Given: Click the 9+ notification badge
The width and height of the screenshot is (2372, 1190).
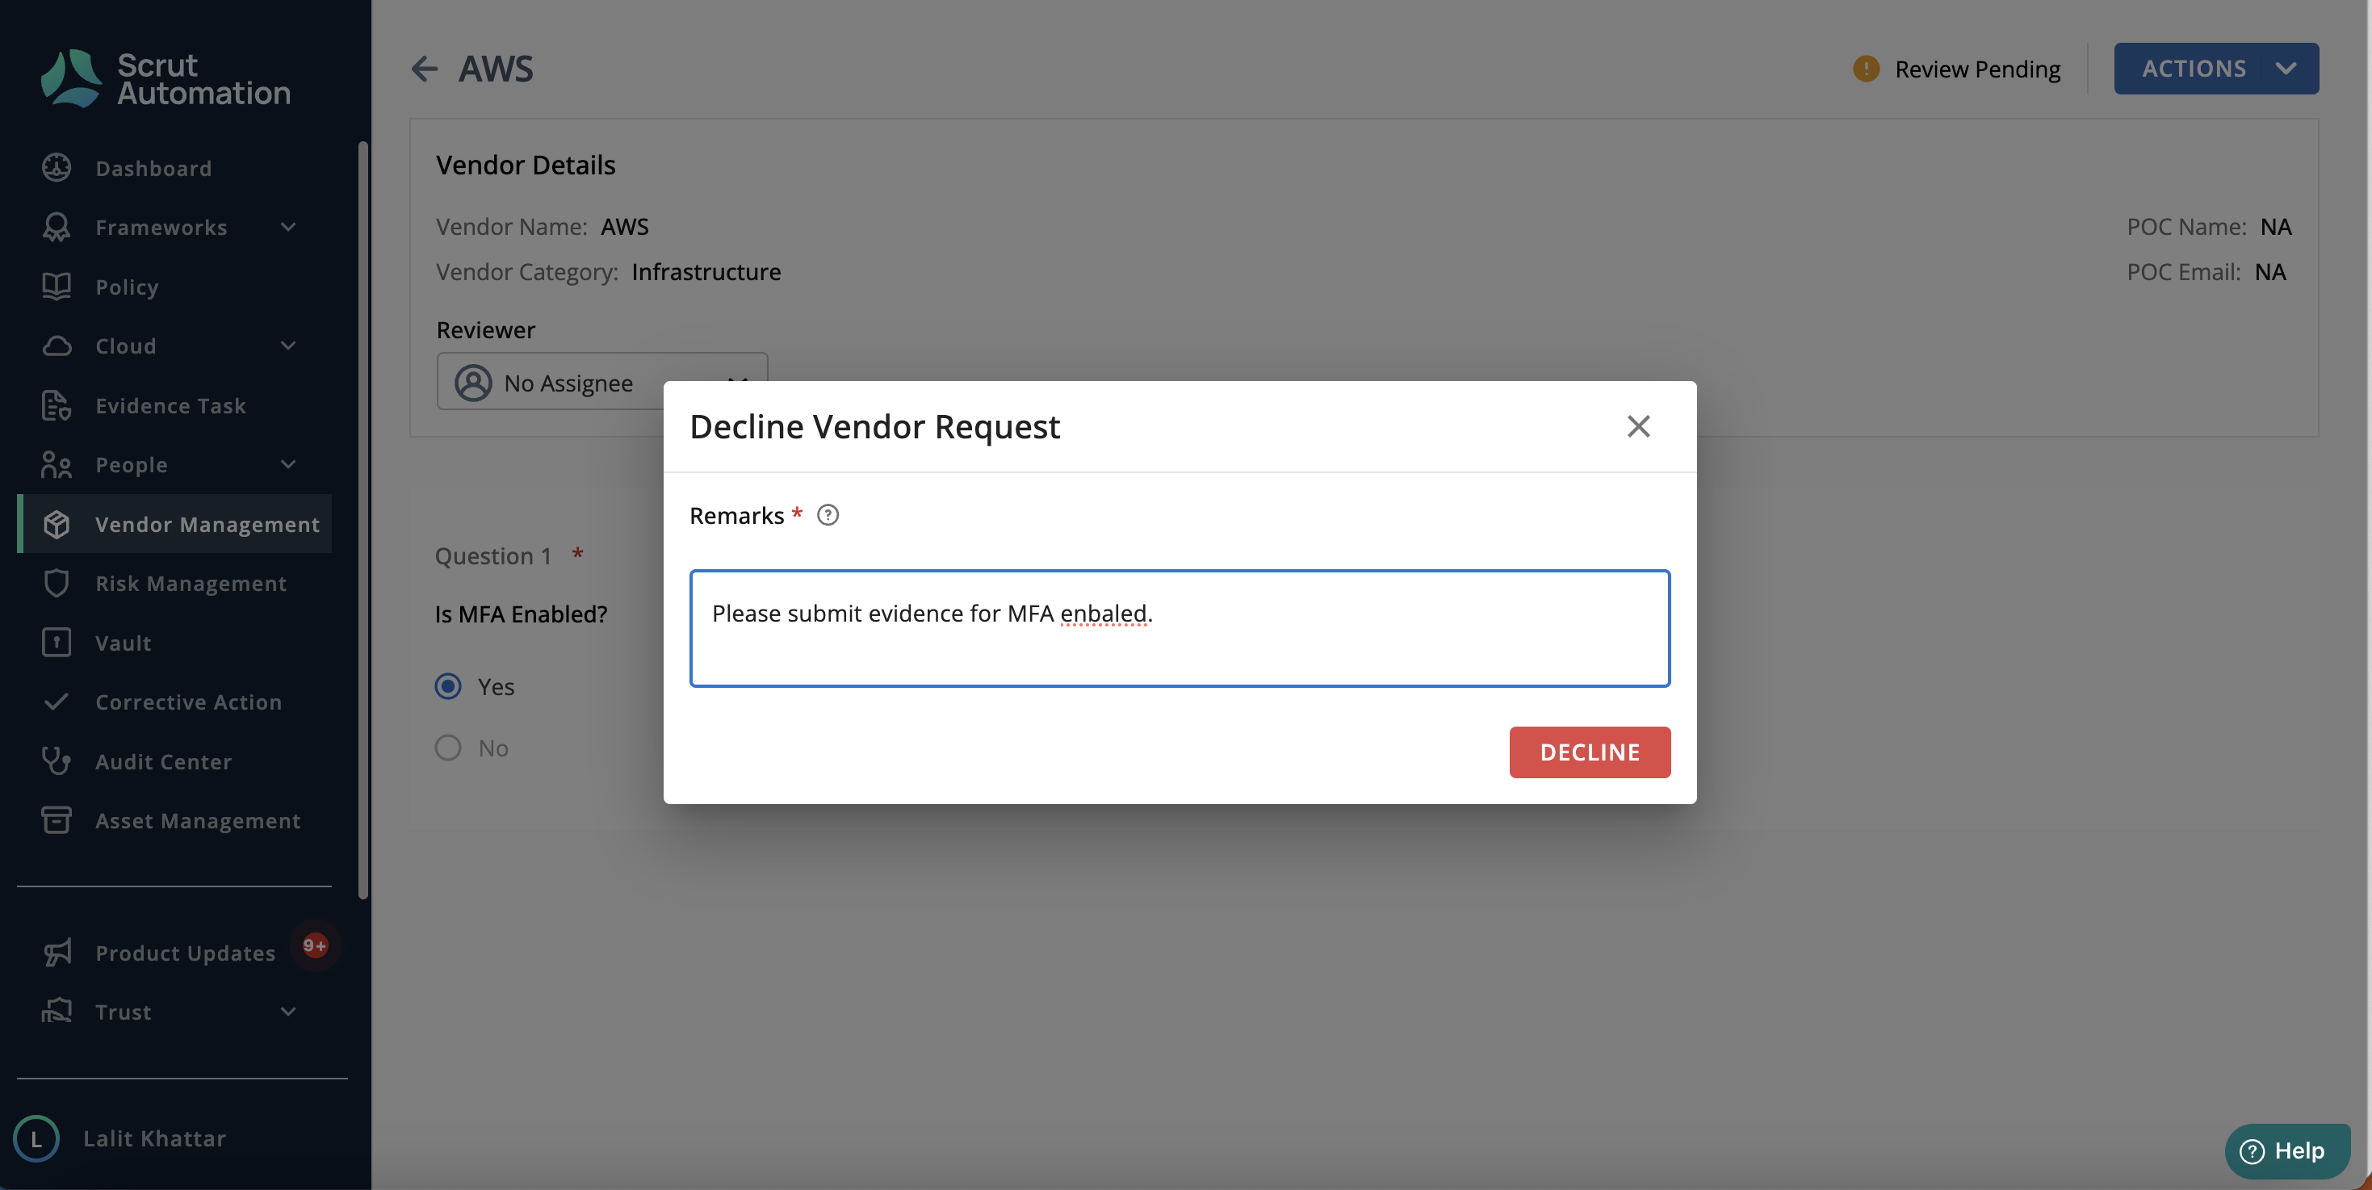Looking at the screenshot, I should tap(315, 945).
